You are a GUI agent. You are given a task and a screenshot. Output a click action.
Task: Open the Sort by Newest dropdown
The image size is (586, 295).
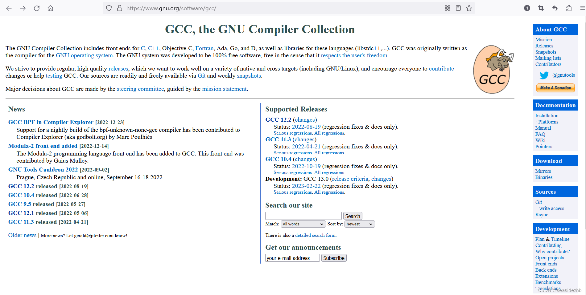359,224
